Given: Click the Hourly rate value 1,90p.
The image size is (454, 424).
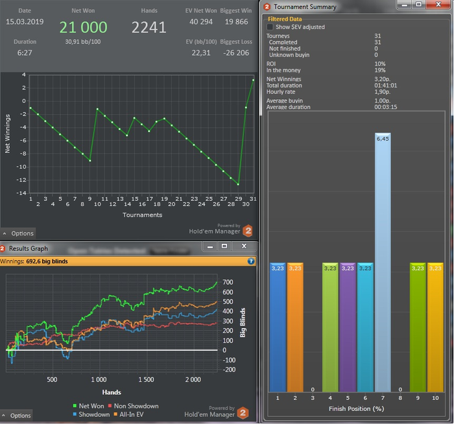Looking at the screenshot, I should 382,92.
